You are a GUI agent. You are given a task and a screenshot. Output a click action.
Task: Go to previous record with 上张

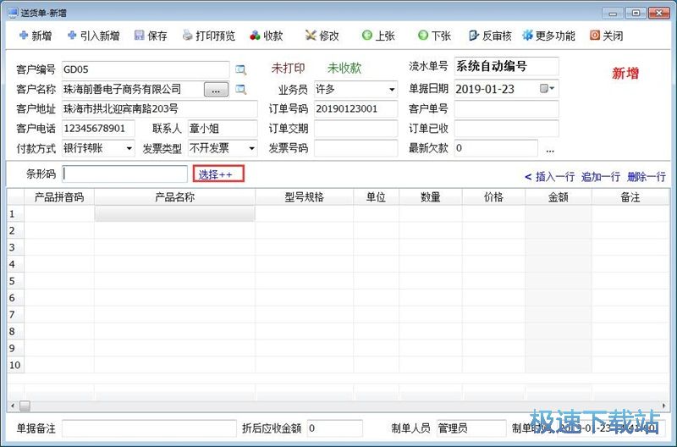click(x=378, y=36)
